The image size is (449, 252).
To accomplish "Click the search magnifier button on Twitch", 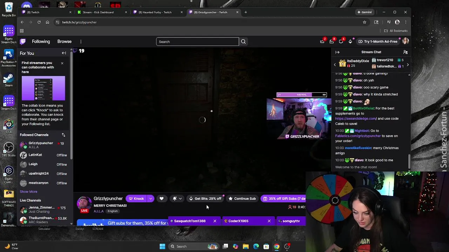I will click(x=243, y=42).
